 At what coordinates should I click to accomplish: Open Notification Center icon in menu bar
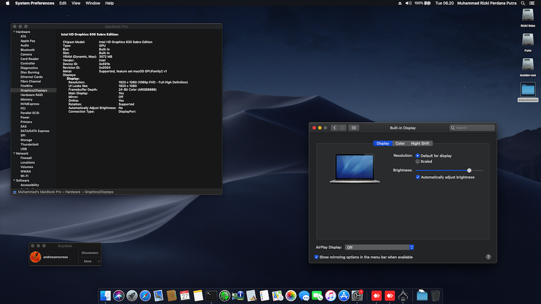(x=532, y=3)
